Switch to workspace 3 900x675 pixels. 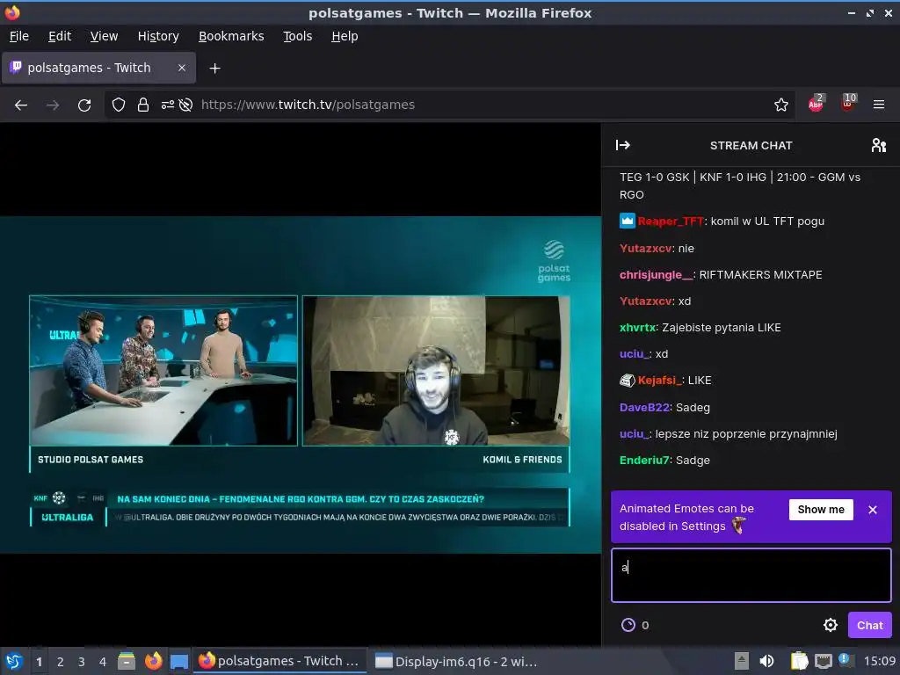pos(81,662)
